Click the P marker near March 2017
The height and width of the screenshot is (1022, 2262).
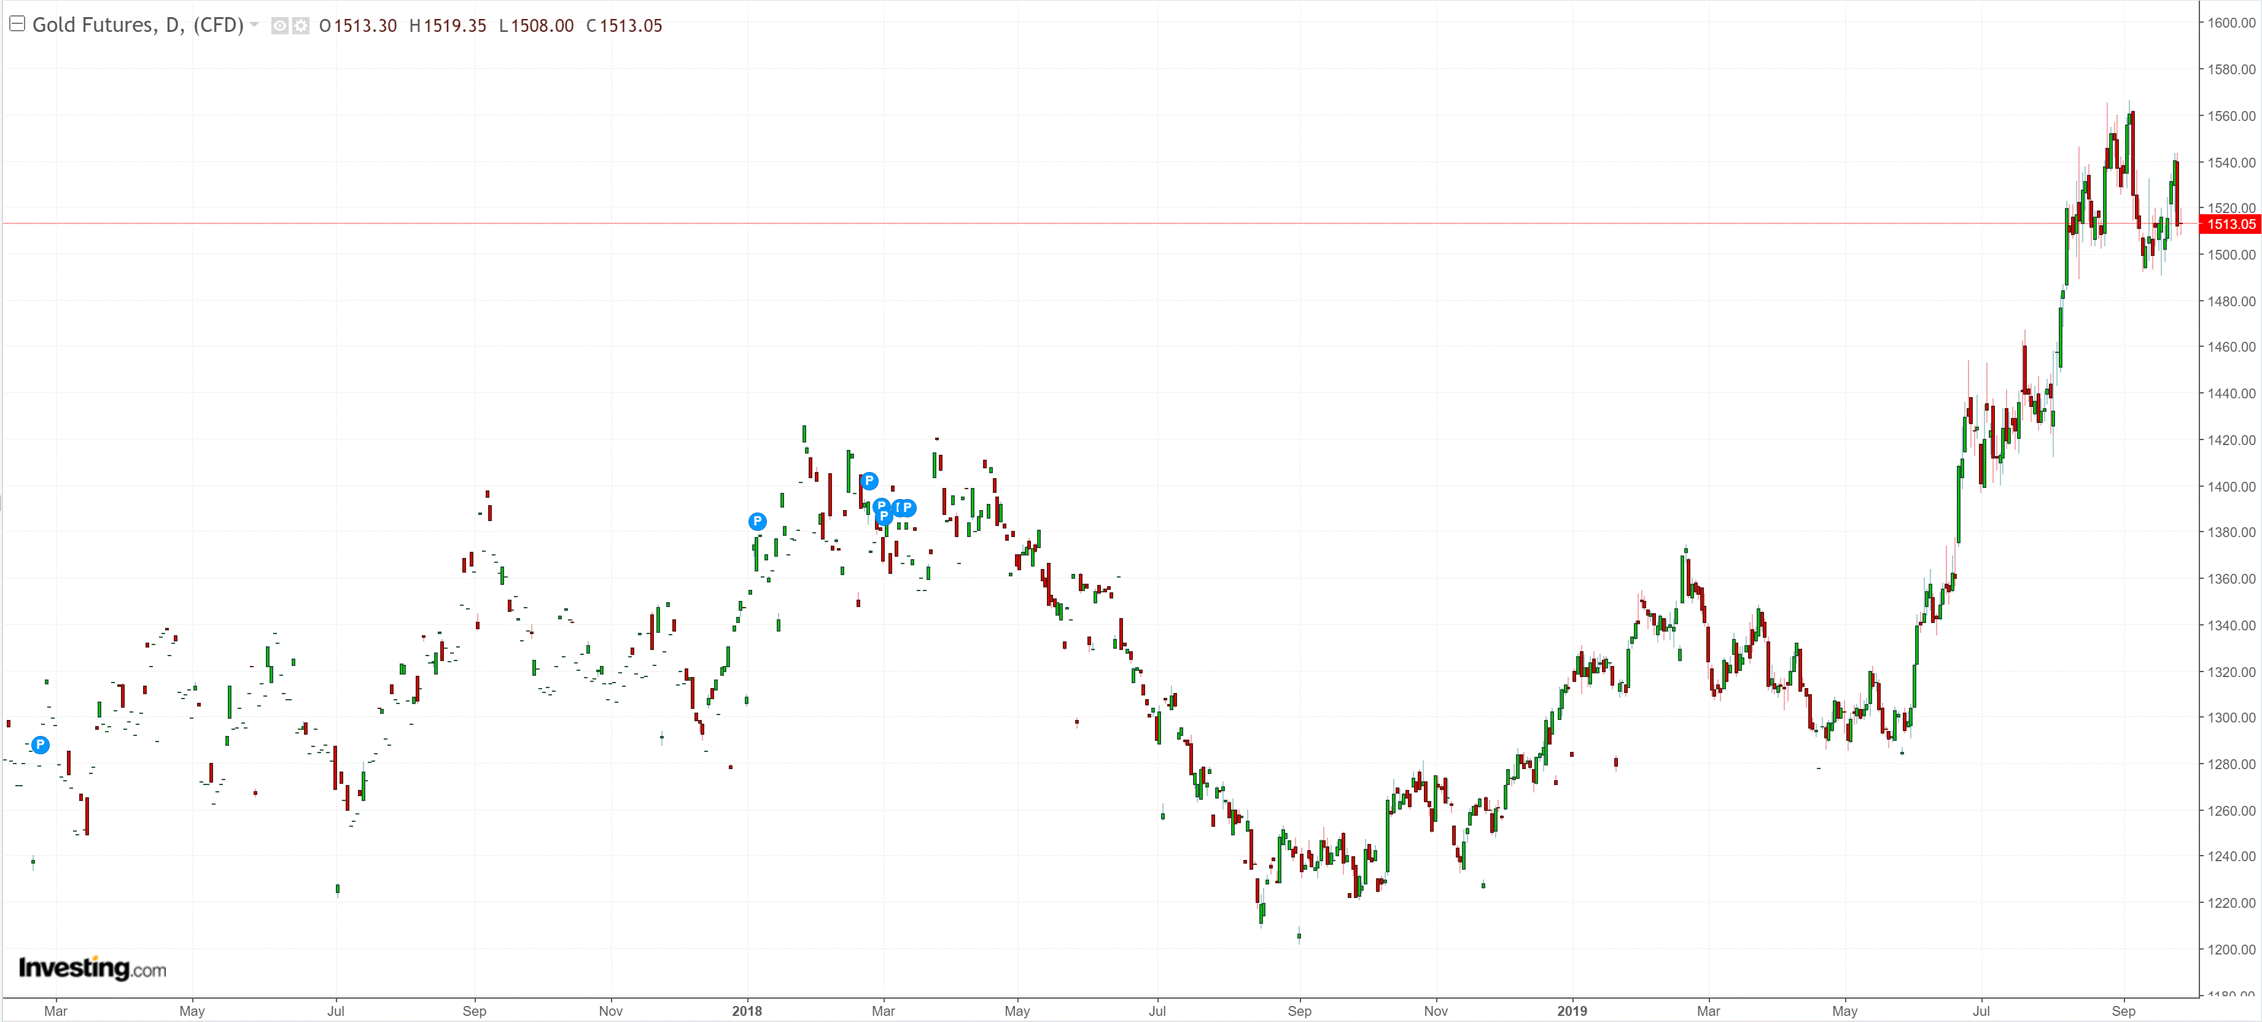[41, 745]
